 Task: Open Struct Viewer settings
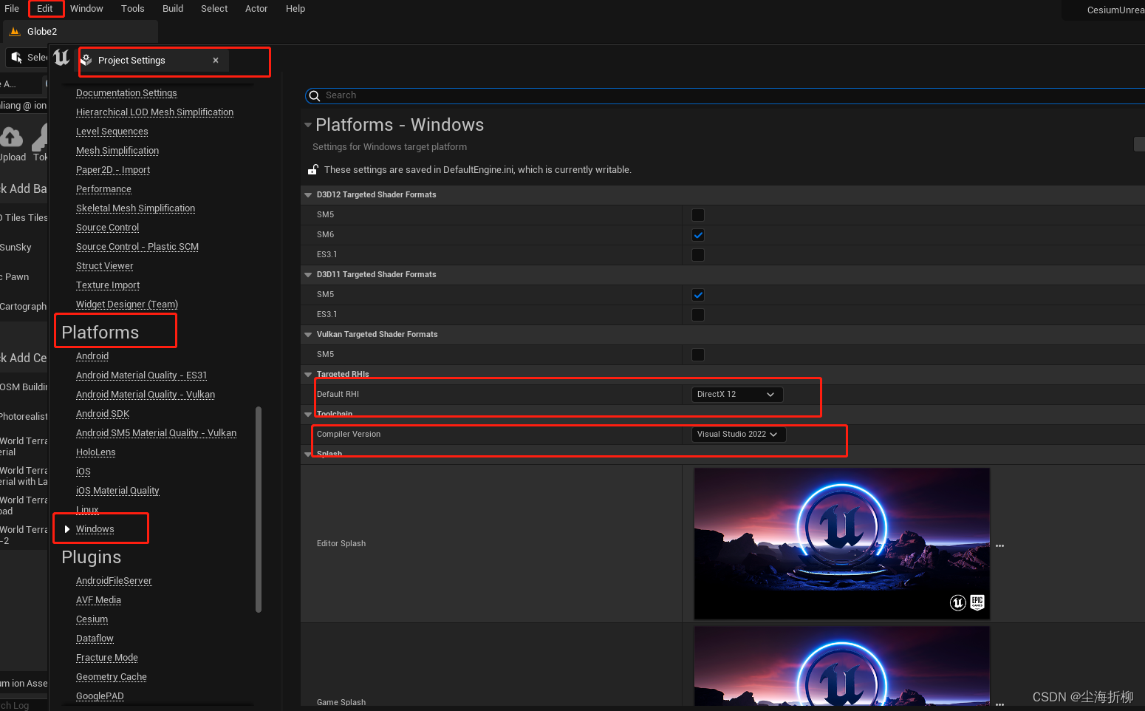point(105,266)
